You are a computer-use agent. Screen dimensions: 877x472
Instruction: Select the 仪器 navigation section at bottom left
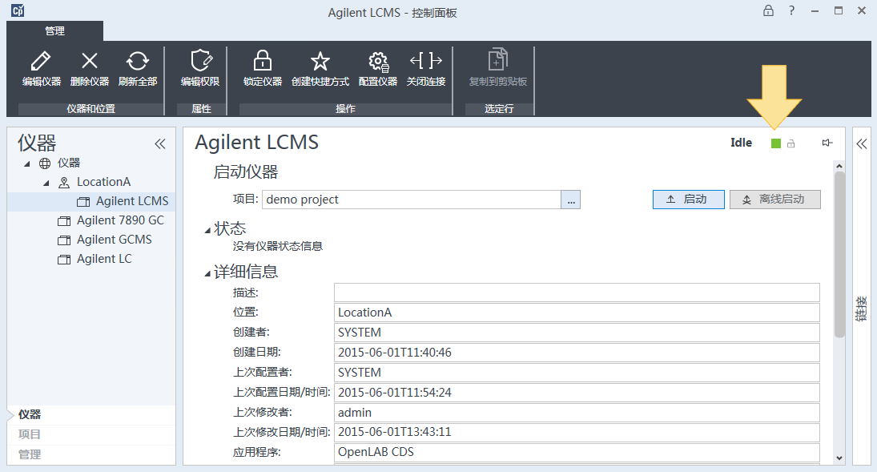[92, 414]
